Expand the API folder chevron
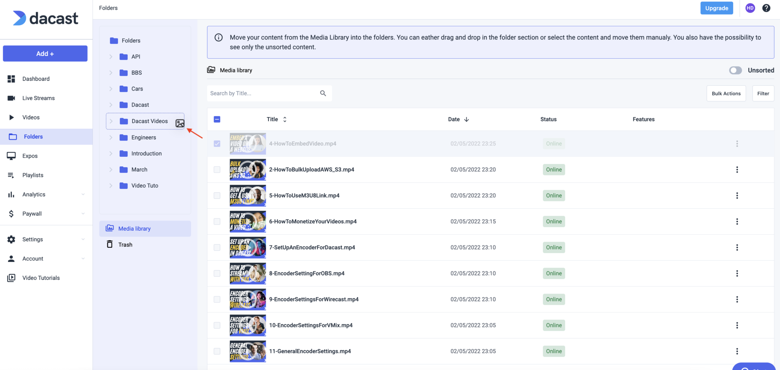 [111, 57]
